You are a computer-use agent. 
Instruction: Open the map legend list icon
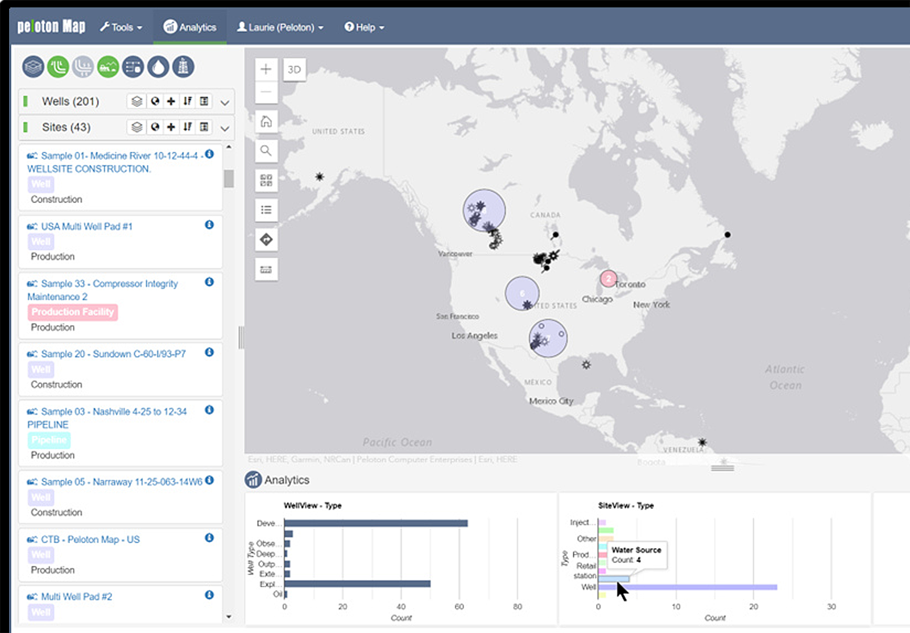coord(266,210)
